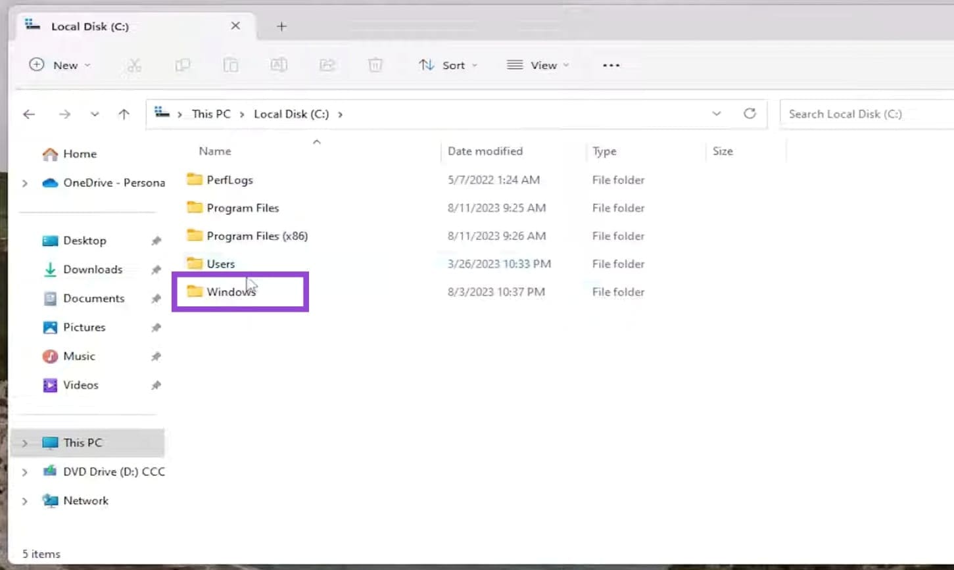Viewport: 954px width, 570px height.
Task: Navigate up one level with the up arrow
Action: click(x=124, y=114)
